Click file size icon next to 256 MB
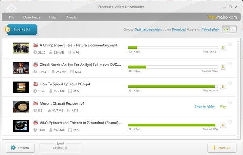Screen dimensions: 243x155 coord(51,52)
